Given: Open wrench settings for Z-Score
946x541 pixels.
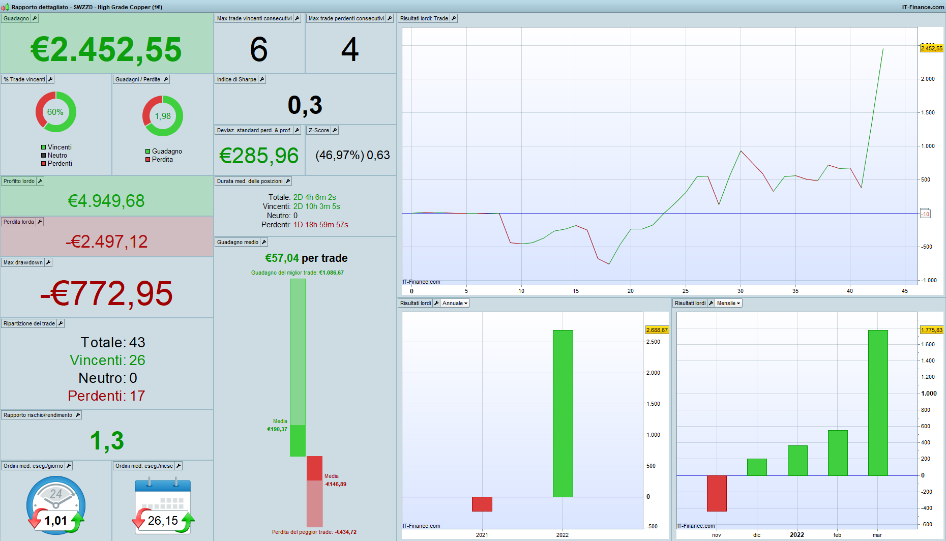Looking at the screenshot, I should (x=335, y=130).
